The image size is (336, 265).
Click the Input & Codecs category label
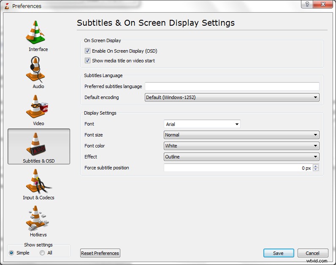[38, 198]
